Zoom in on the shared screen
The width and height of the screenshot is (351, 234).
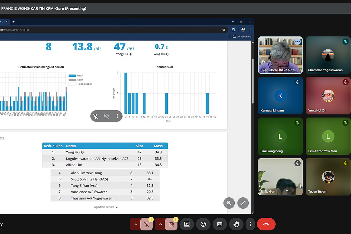point(229,203)
